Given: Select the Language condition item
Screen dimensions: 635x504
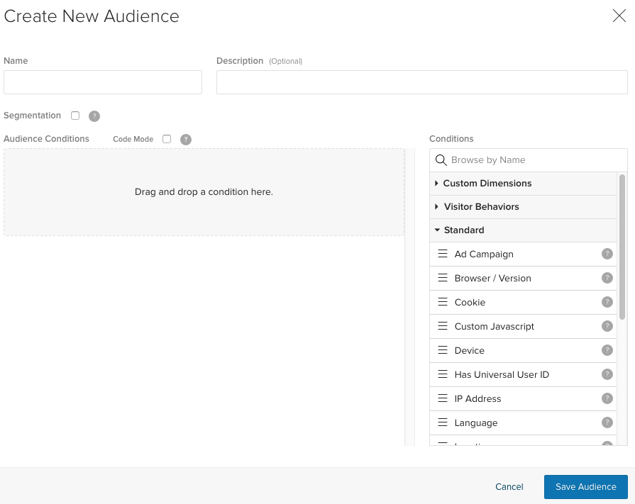Looking at the screenshot, I should 476,423.
